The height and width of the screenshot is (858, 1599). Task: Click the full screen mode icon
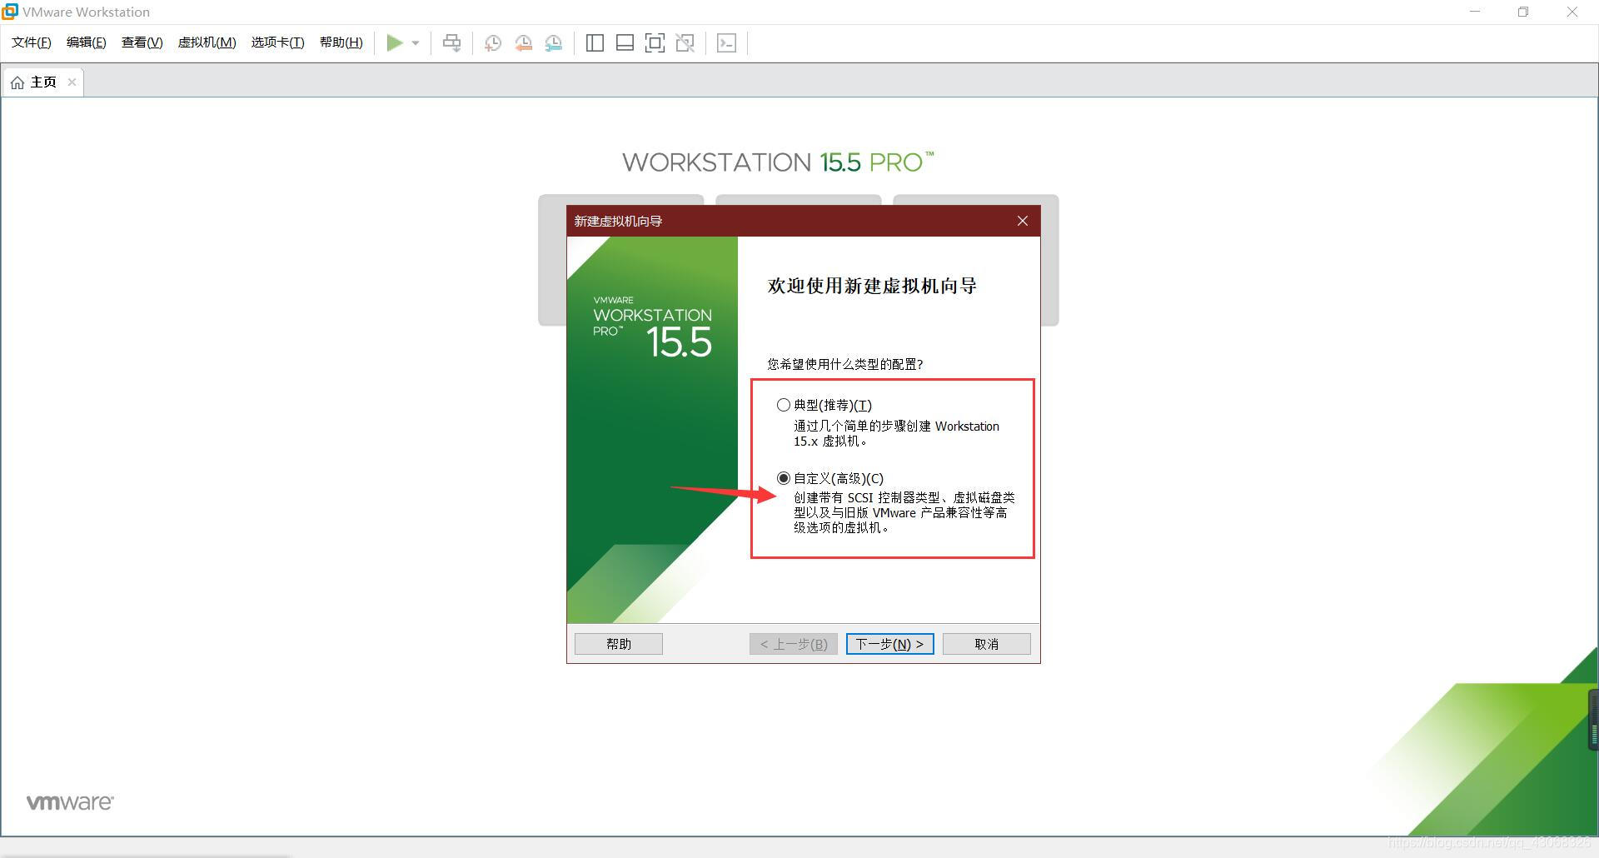coord(655,43)
